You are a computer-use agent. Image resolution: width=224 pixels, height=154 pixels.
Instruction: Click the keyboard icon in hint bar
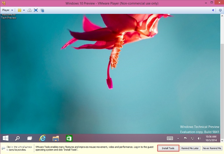pos(3,148)
